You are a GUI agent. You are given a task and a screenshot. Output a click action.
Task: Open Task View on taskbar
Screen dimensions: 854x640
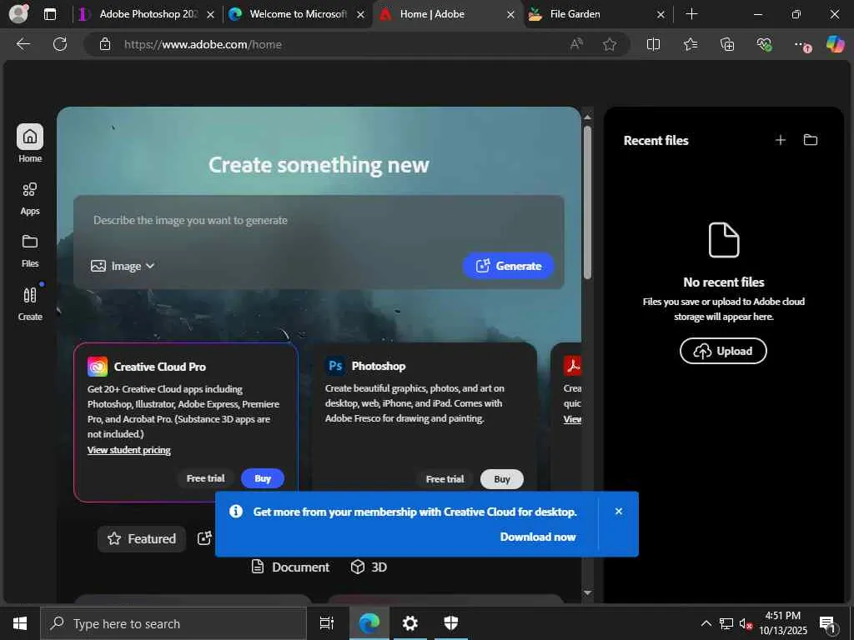point(327,623)
